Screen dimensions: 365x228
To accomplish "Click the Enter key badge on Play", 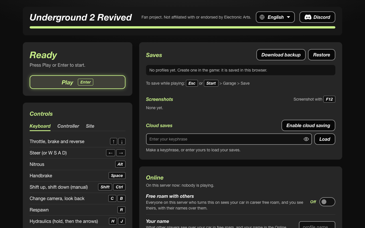I will (86, 82).
